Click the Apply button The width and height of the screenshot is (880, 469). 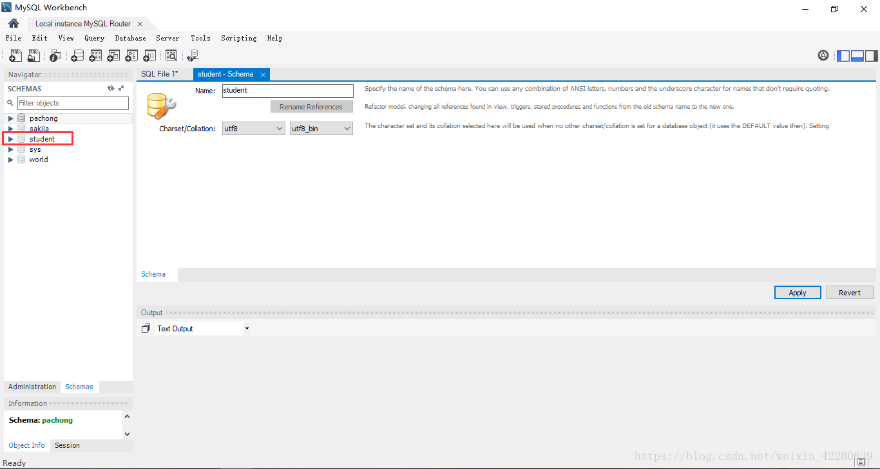point(798,293)
